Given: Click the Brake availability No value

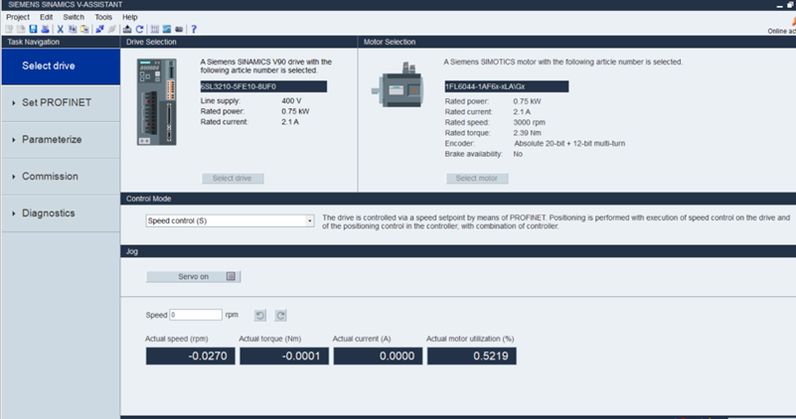Looking at the screenshot, I should coord(518,154).
